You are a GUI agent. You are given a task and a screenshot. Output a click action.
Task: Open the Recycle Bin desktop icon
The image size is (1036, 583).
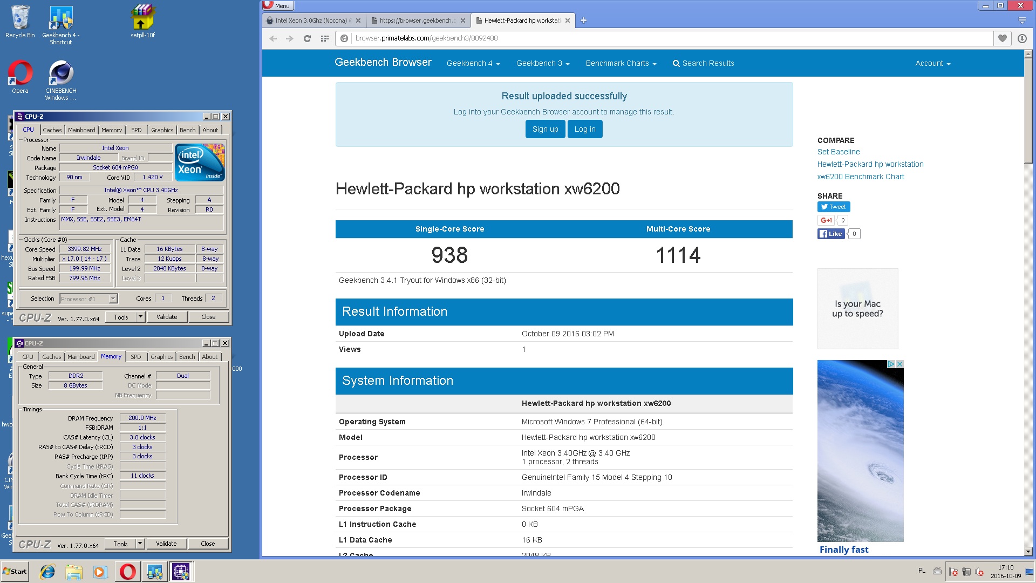(20, 22)
